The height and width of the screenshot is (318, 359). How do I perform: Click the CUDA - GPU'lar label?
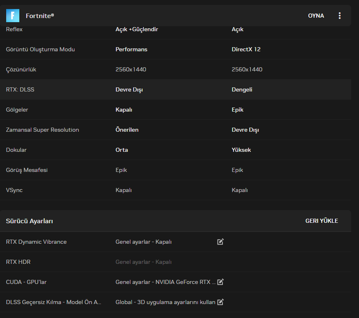click(x=26, y=282)
